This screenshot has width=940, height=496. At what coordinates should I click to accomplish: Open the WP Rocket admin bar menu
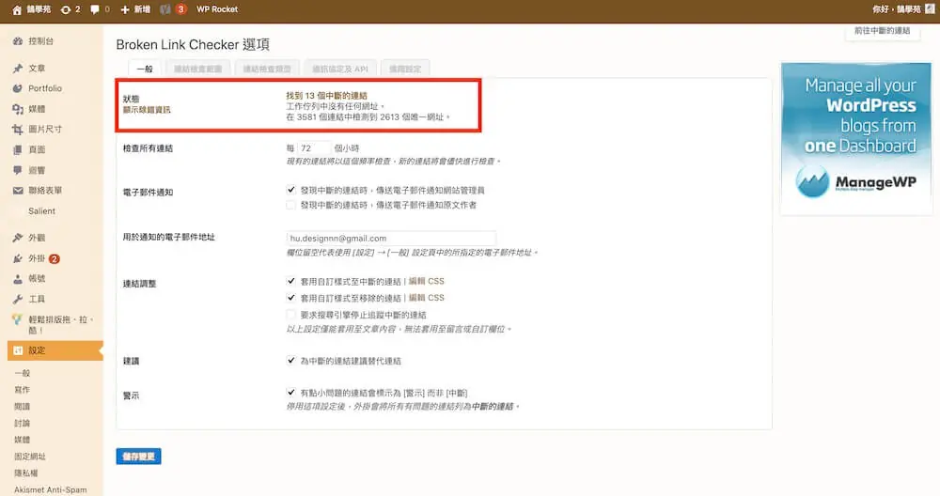pyautogui.click(x=217, y=9)
